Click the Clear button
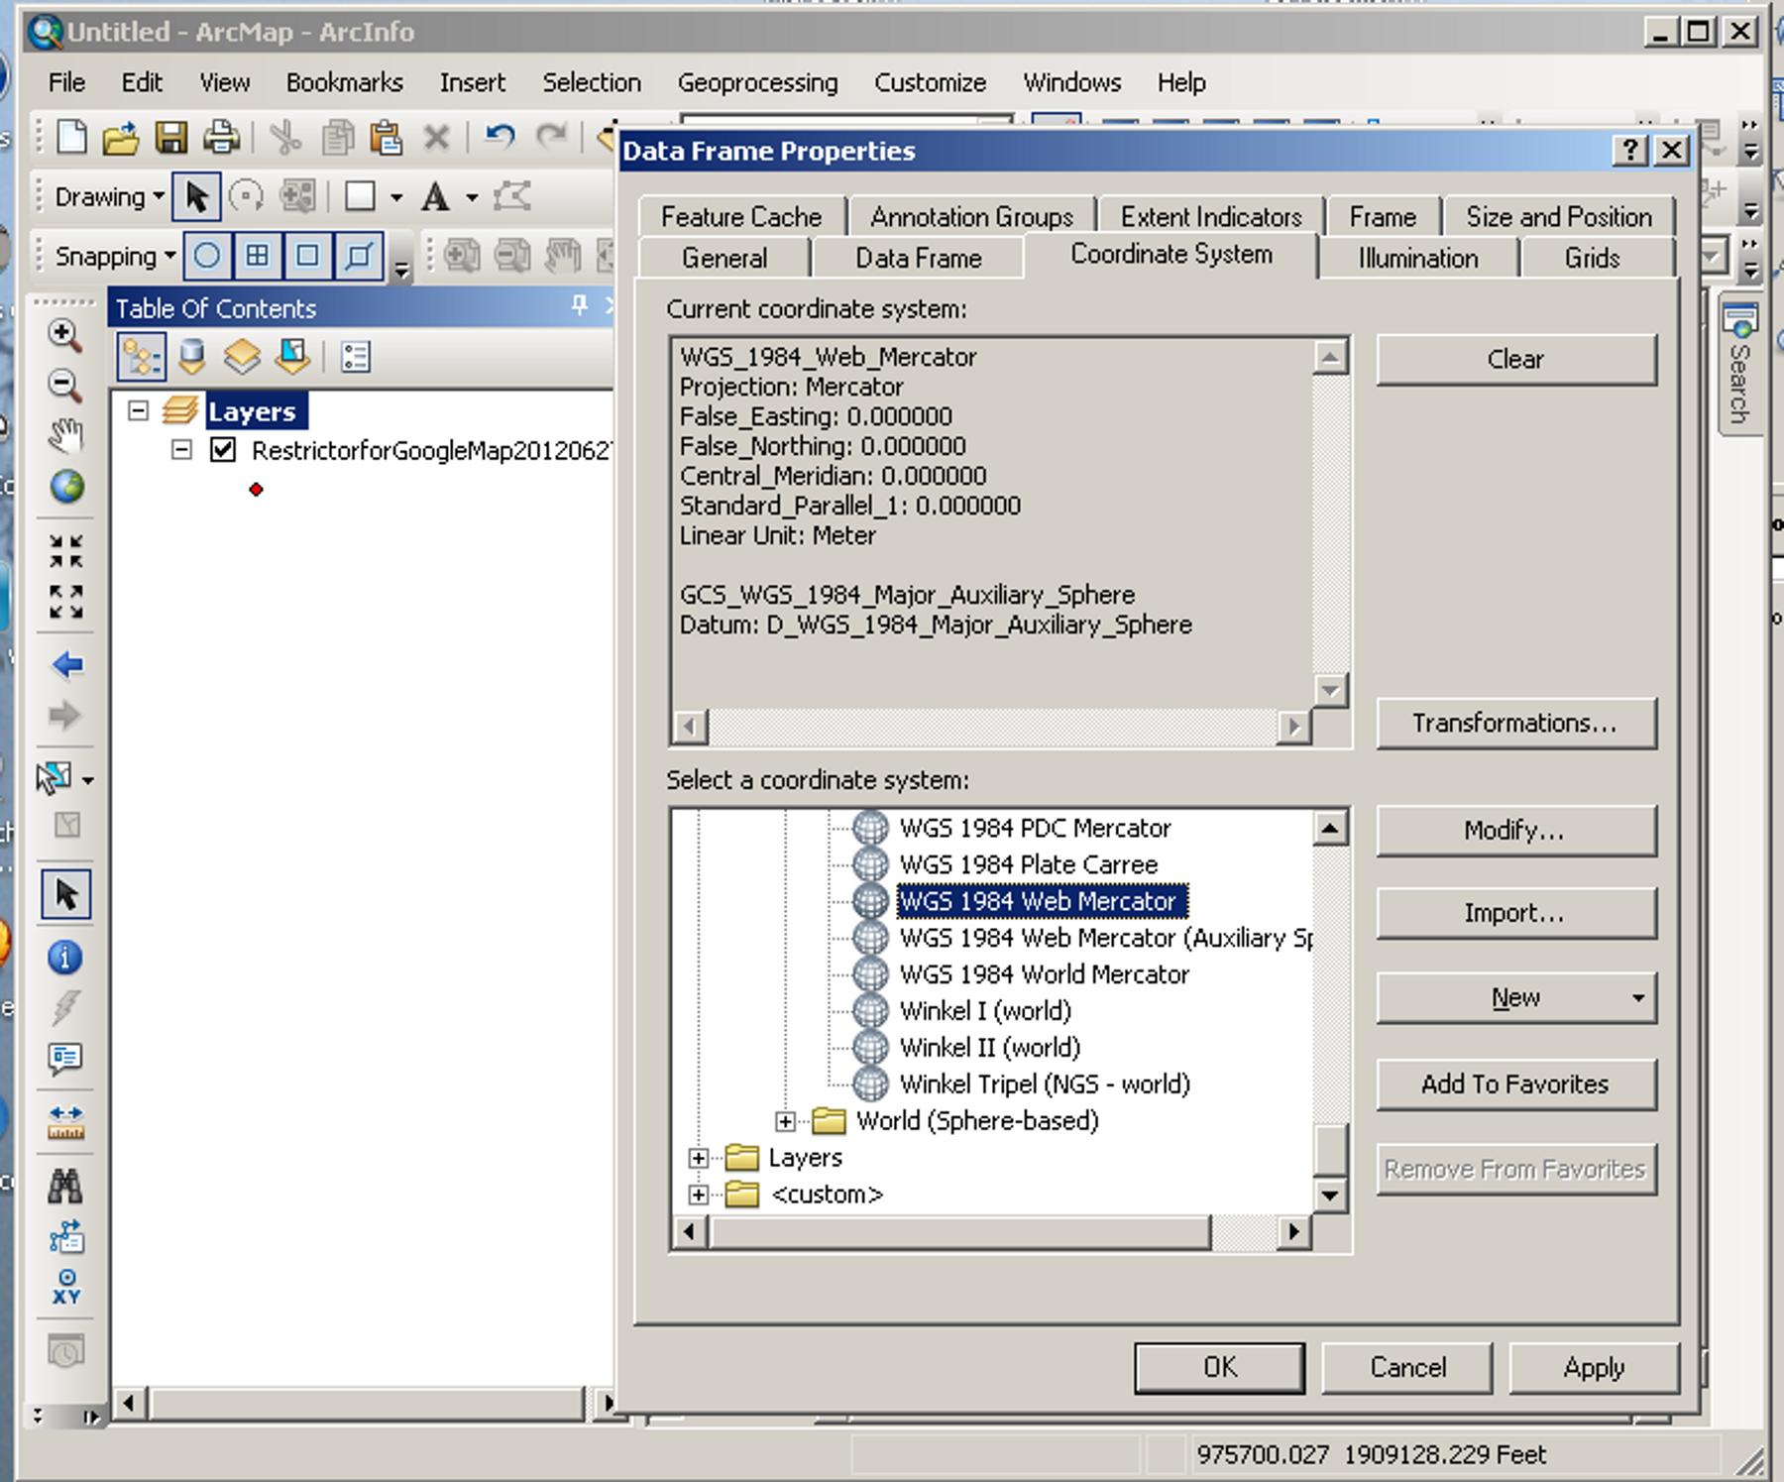The width and height of the screenshot is (1784, 1482). (1515, 359)
